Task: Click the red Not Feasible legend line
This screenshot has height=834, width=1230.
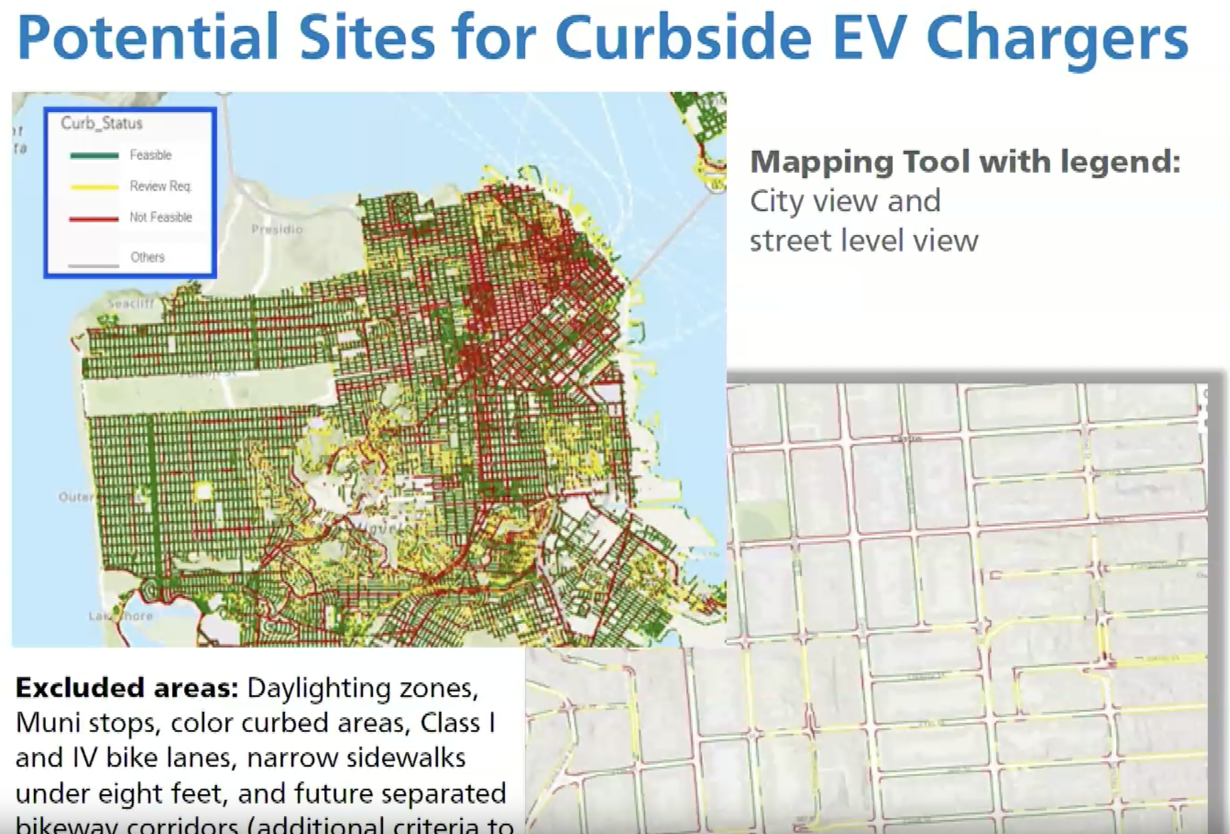Action: (94, 218)
